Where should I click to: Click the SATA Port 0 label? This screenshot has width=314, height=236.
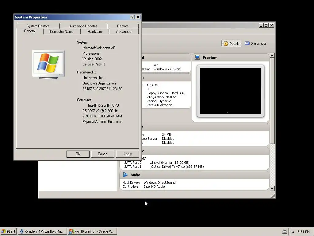coord(133,163)
